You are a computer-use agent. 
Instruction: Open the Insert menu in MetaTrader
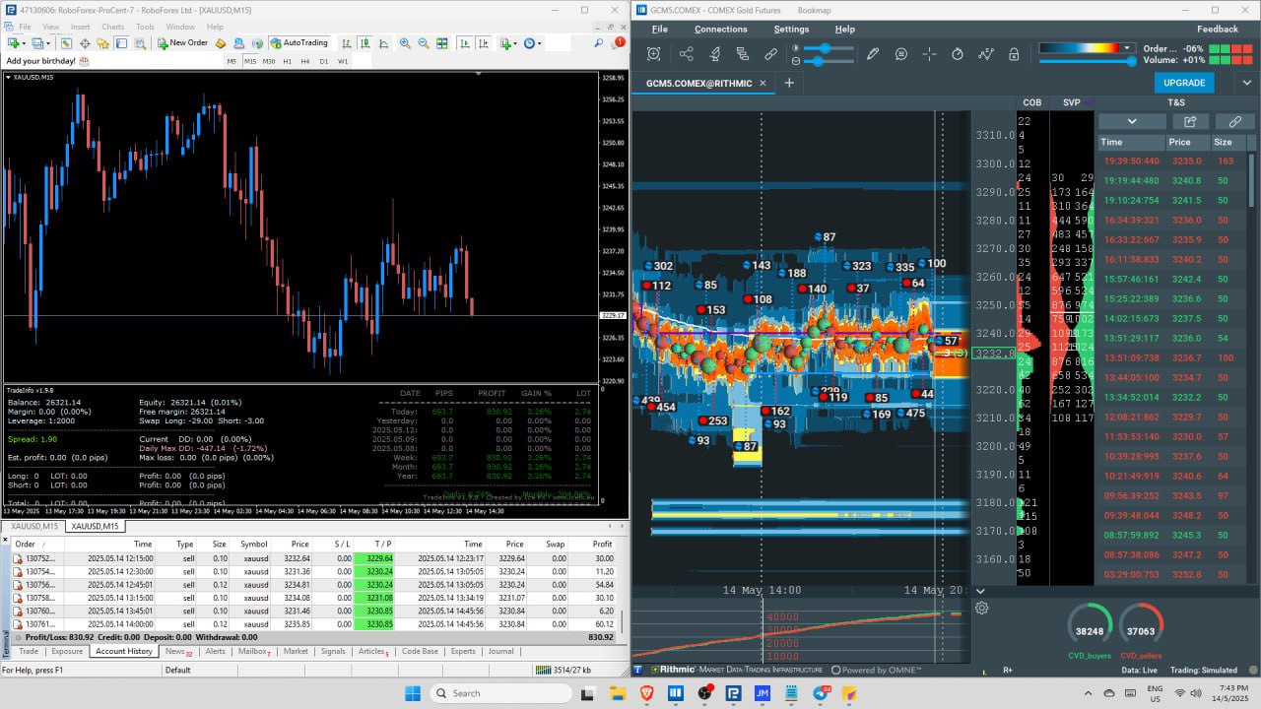pyautogui.click(x=80, y=27)
